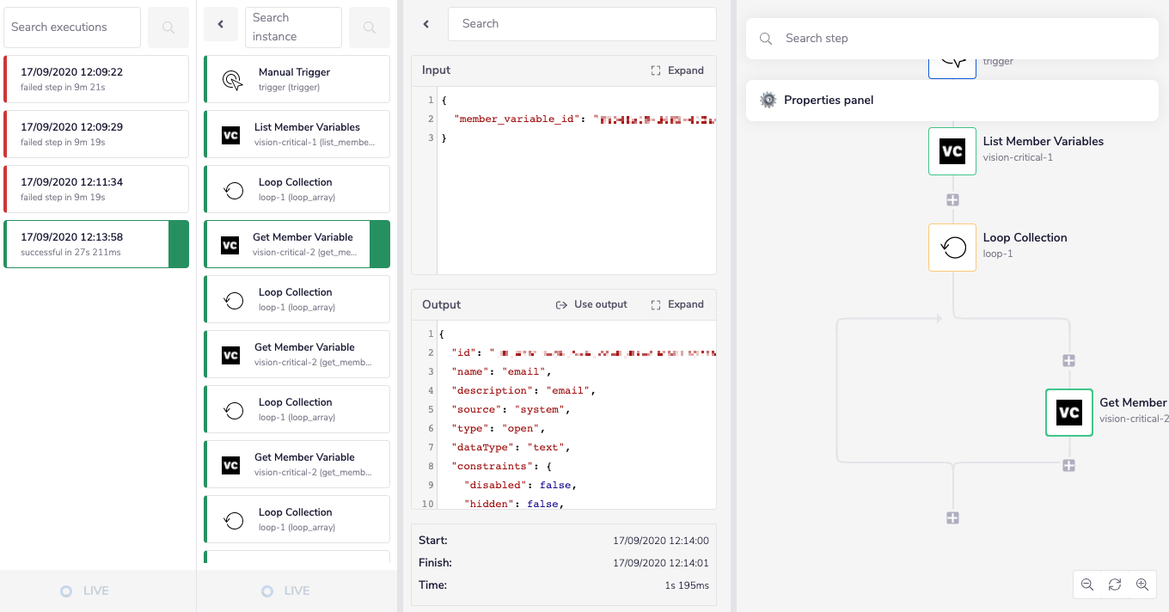
Task: Toggle LIVE mode under executions list
Action: 86,591
